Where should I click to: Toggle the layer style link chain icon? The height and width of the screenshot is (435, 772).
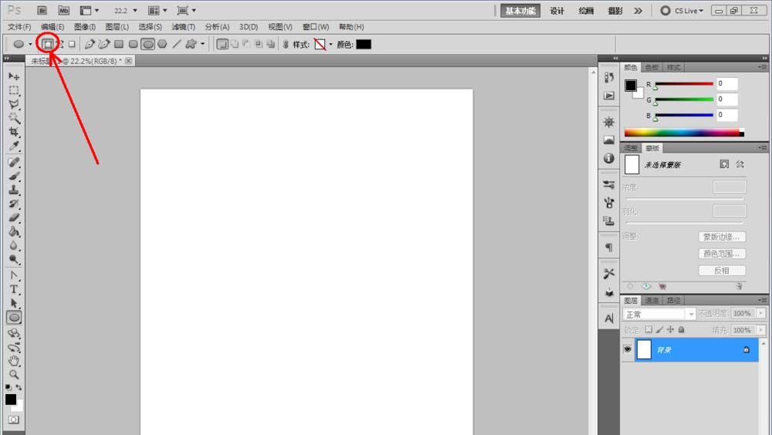[x=286, y=44]
